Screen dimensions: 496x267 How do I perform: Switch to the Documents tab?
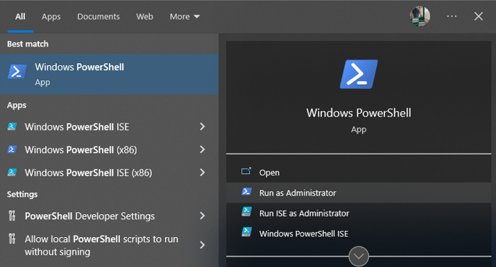tap(99, 17)
